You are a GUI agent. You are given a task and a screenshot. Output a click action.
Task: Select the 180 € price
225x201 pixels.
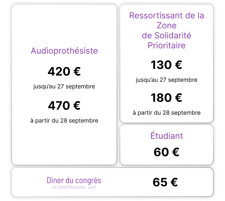(166, 98)
